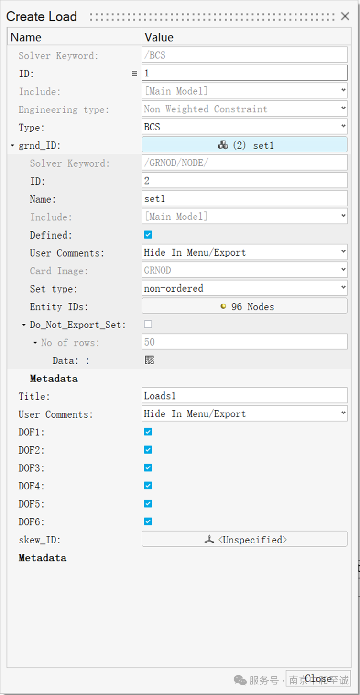The height and width of the screenshot is (695, 360).
Task: Click the 'Entity IDs:' label
Action: click(59, 307)
